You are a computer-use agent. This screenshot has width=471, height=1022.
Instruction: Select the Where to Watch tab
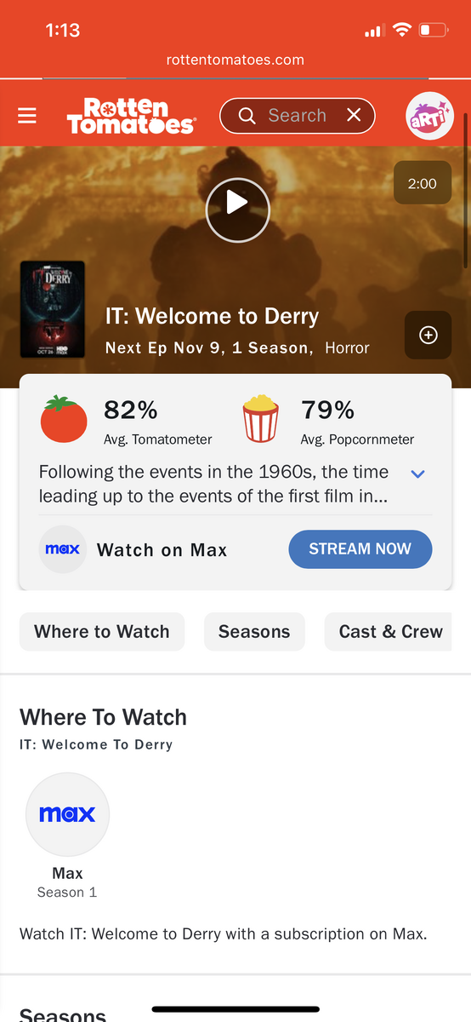point(102,632)
